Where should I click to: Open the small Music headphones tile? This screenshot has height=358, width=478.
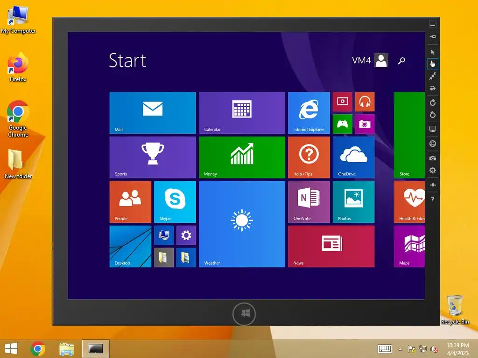click(x=365, y=101)
